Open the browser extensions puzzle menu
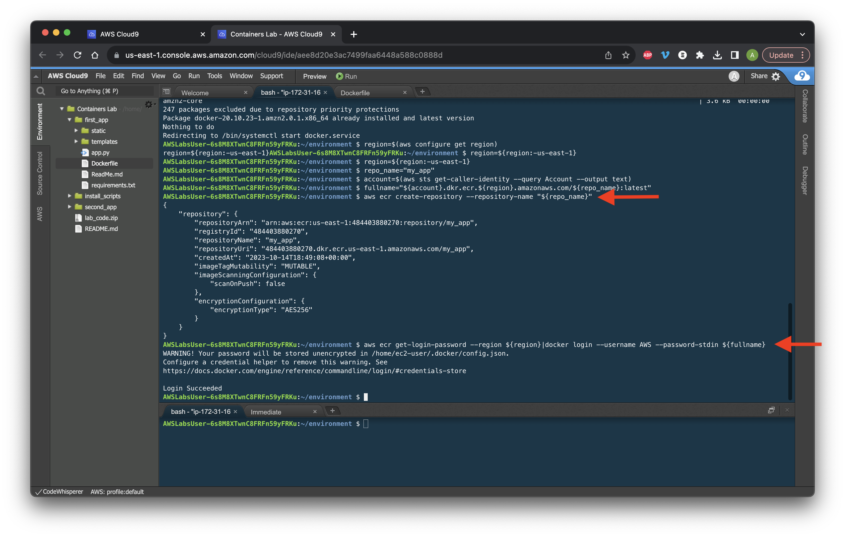Image resolution: width=845 pixels, height=537 pixels. click(x=700, y=55)
